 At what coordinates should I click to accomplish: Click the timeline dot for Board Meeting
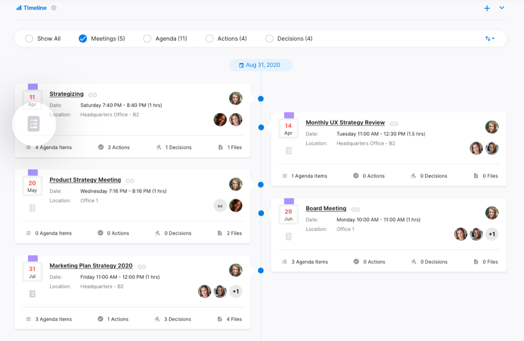pyautogui.click(x=262, y=213)
